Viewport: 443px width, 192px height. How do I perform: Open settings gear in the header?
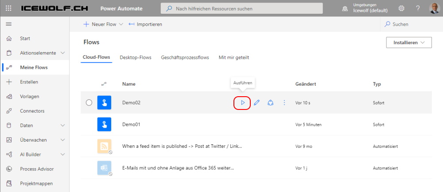[401, 8]
